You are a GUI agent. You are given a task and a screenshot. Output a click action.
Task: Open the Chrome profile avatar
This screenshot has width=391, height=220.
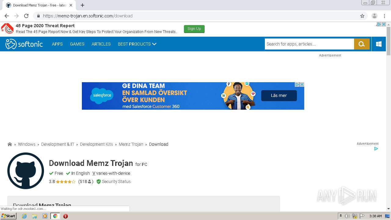(374, 16)
